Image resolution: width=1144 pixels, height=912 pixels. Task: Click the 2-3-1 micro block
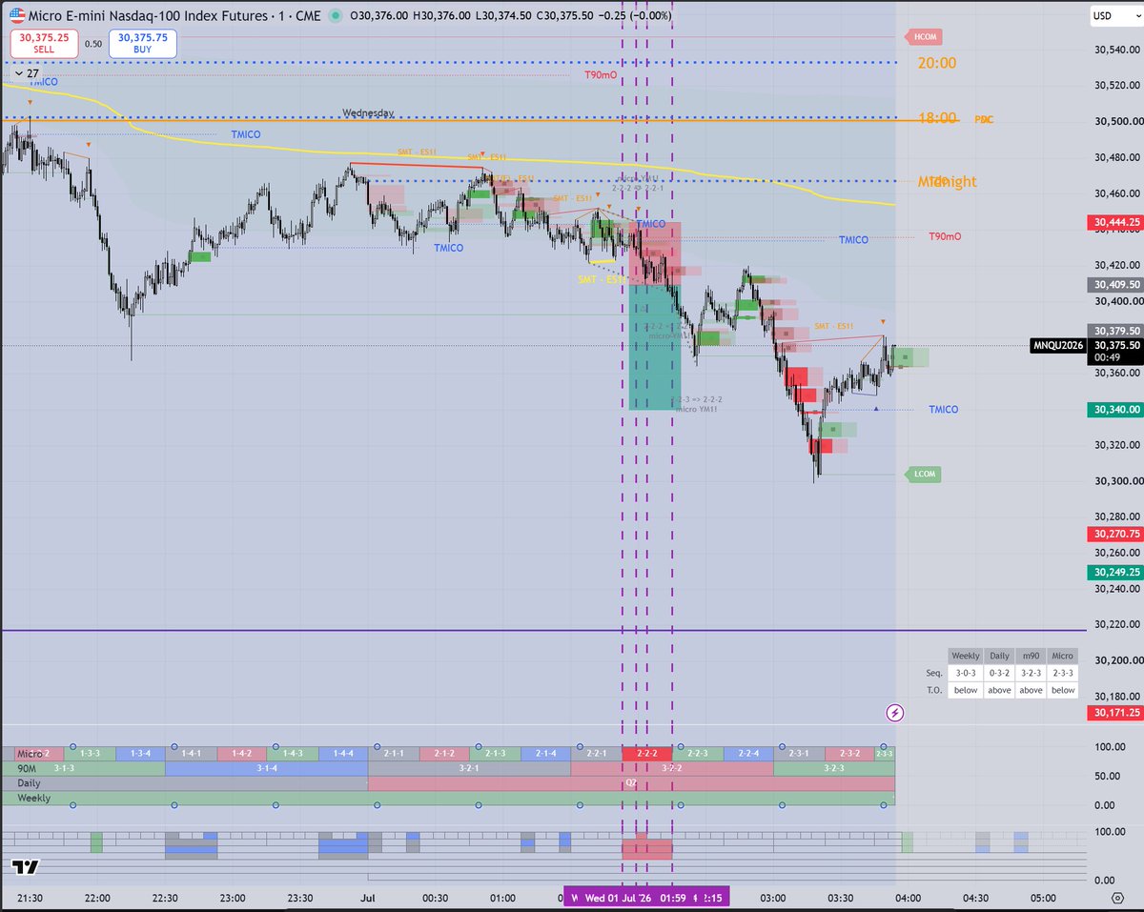tap(799, 754)
